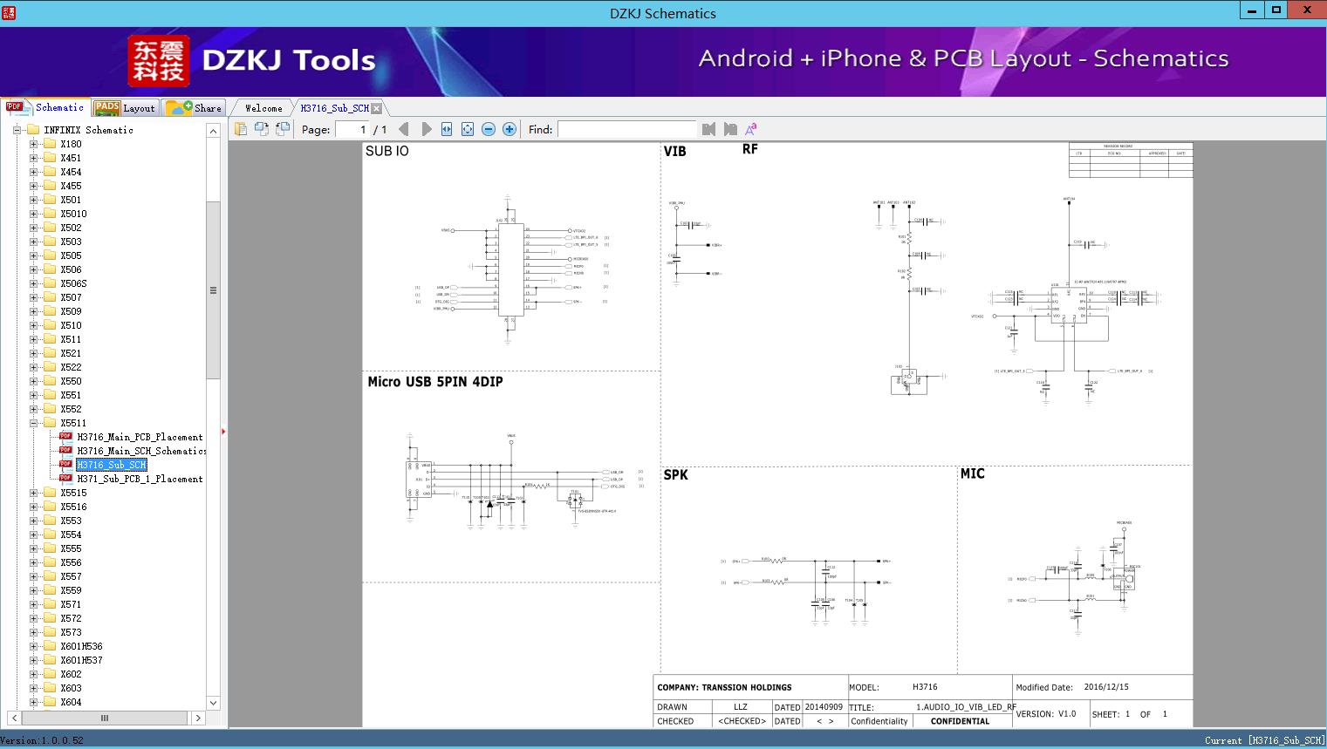Go to the next page arrow
The width and height of the screenshot is (1327, 749).
pos(426,129)
